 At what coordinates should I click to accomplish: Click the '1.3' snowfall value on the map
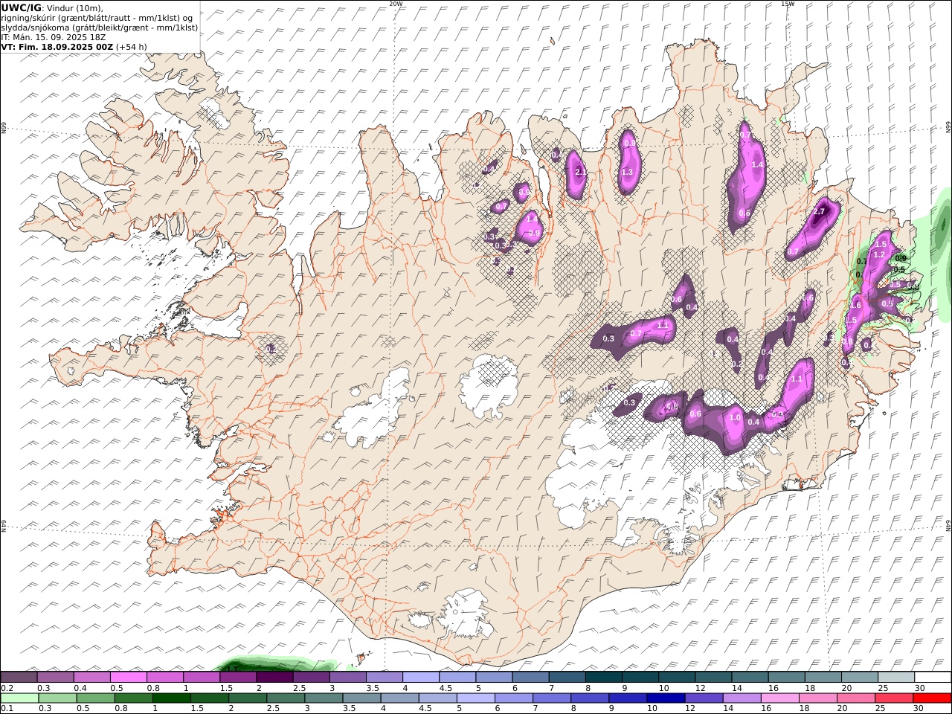[x=627, y=172]
